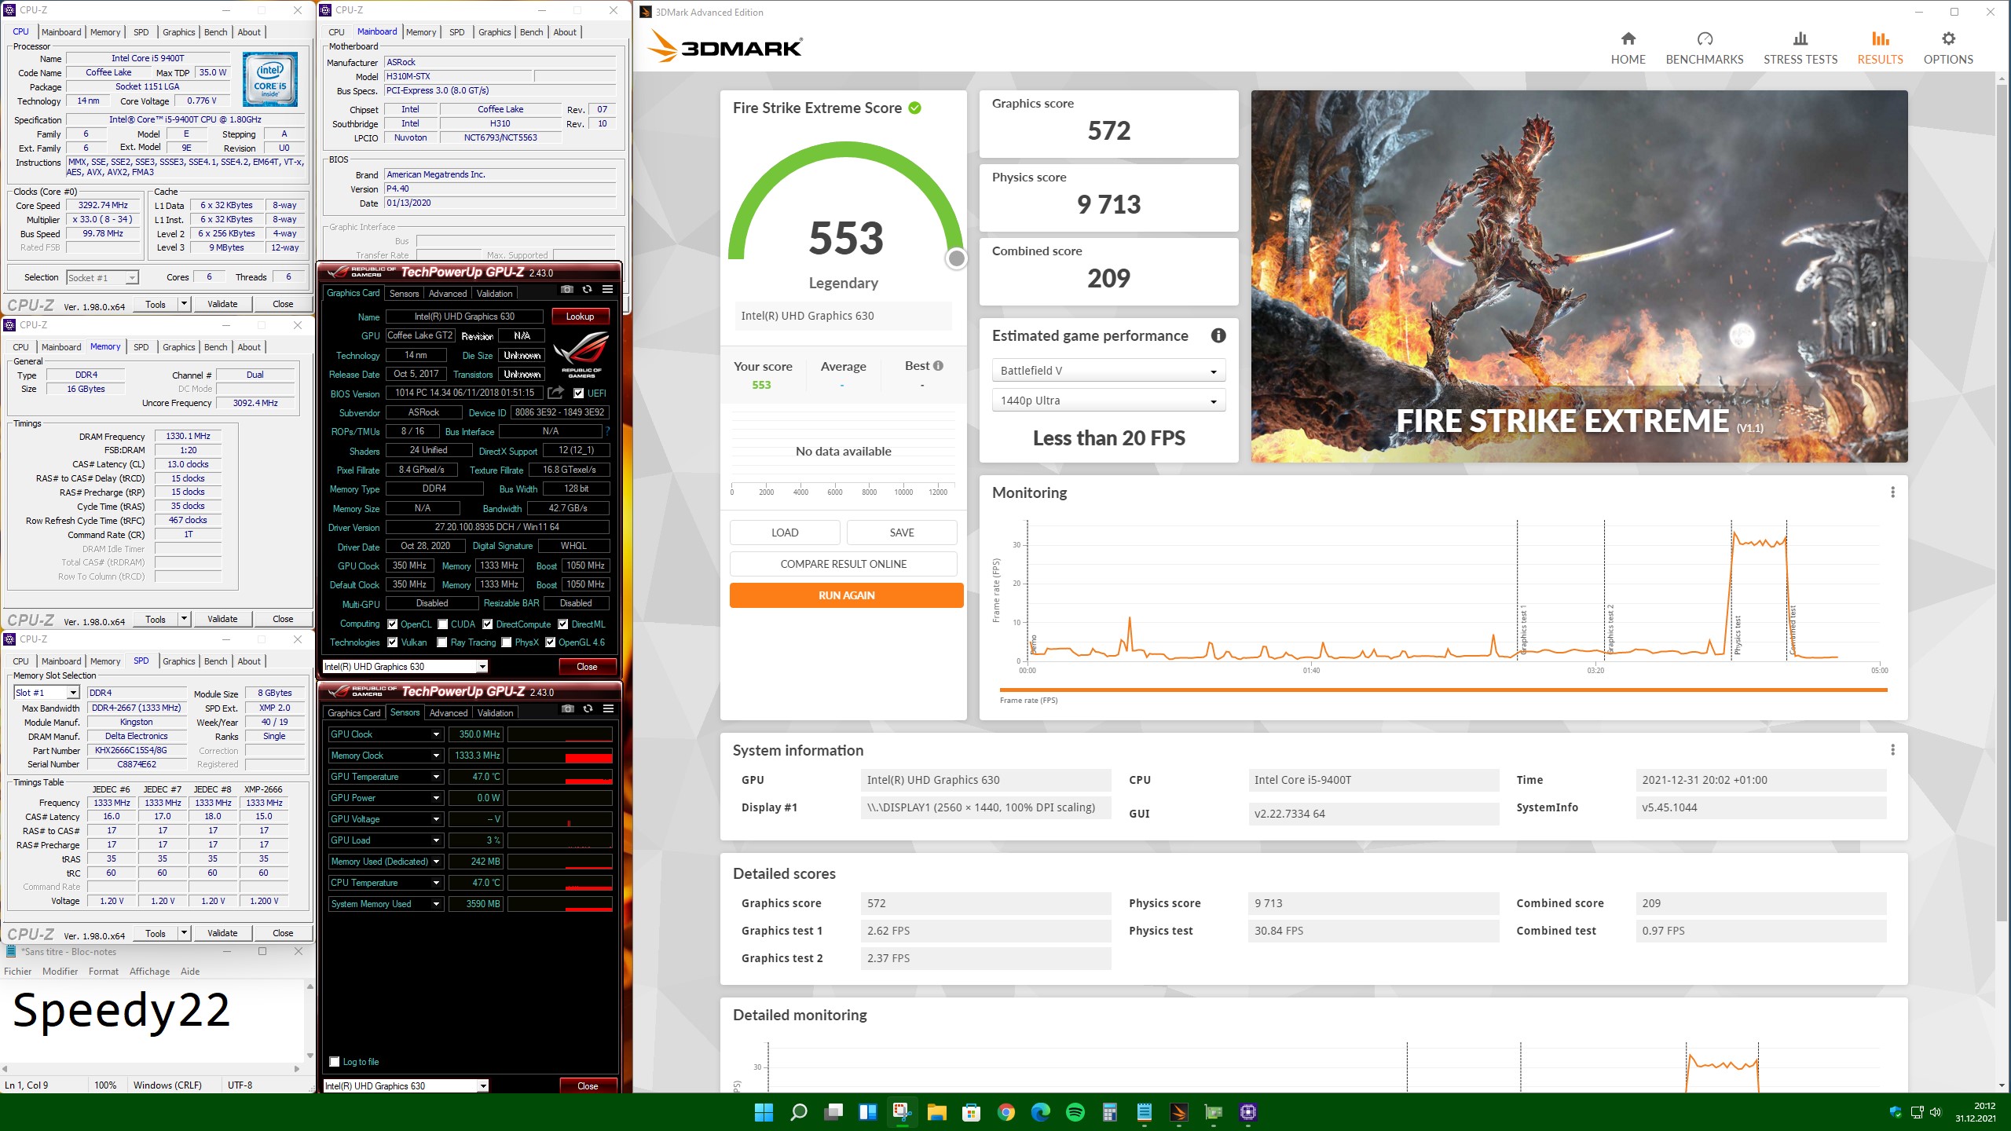Toggle the DirectML checkbox in GPU-Z
Viewport: 2011px width, 1131px height.
tap(563, 624)
